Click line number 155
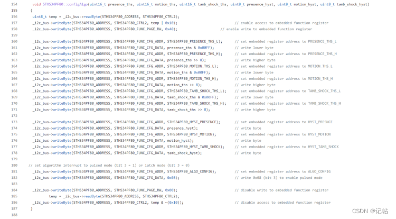Viewport: 396px width, 219px height. click(14, 11)
